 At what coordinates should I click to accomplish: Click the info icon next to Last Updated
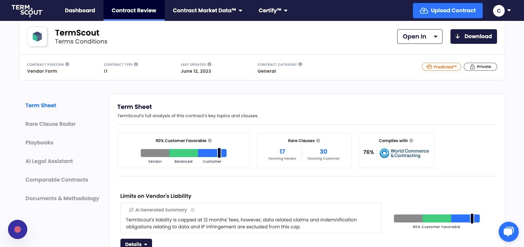(209, 64)
